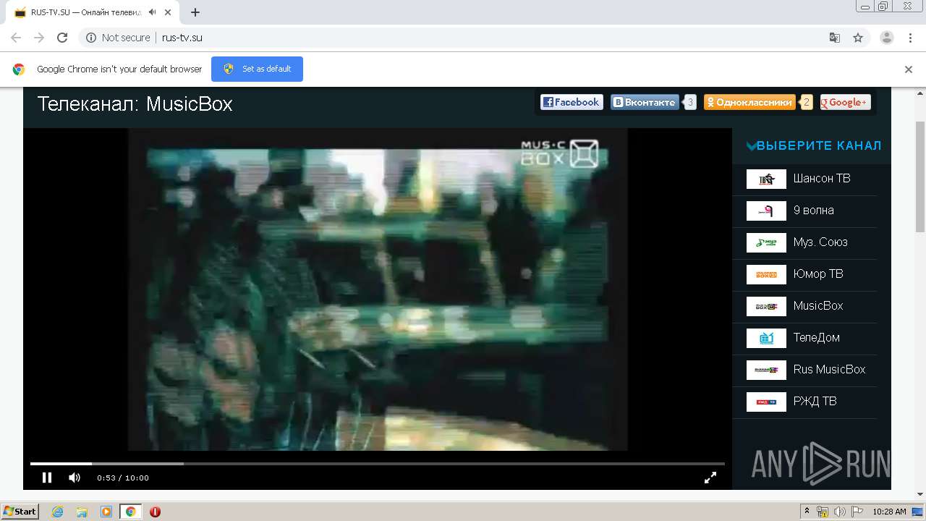Select the РЖД ТВ channel logo

click(x=766, y=402)
